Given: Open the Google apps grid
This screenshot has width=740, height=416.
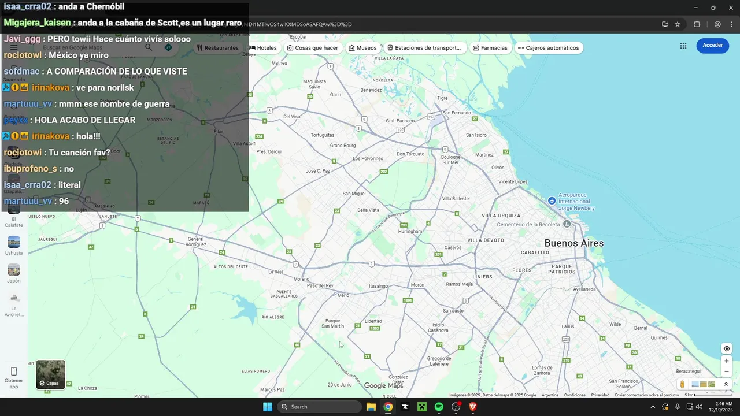Looking at the screenshot, I should (x=683, y=46).
